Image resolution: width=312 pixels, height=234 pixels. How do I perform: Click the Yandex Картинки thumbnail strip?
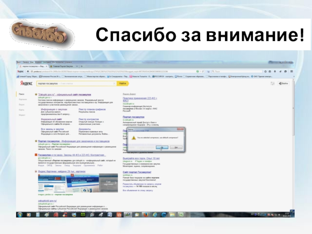(77, 182)
